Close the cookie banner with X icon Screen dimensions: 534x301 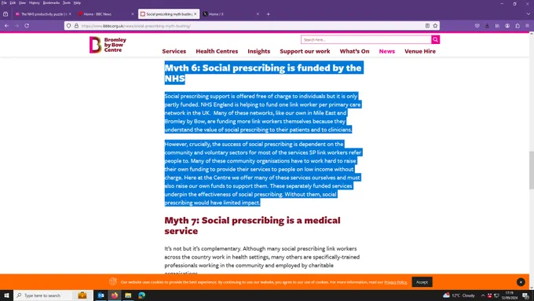click(x=521, y=282)
